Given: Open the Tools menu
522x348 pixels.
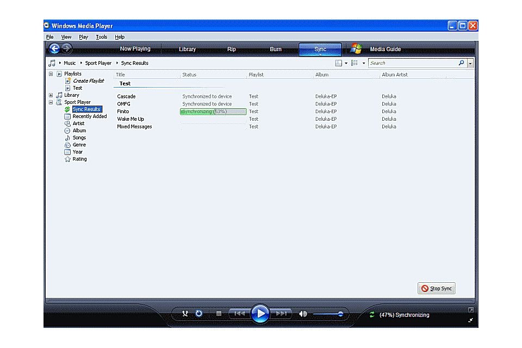Looking at the screenshot, I should [x=102, y=37].
